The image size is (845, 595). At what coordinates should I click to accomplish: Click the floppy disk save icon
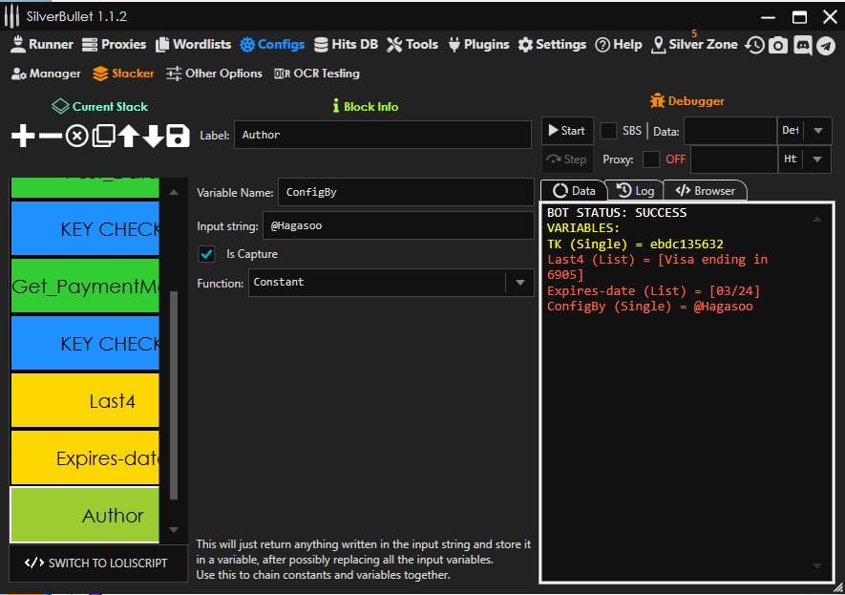coord(178,136)
